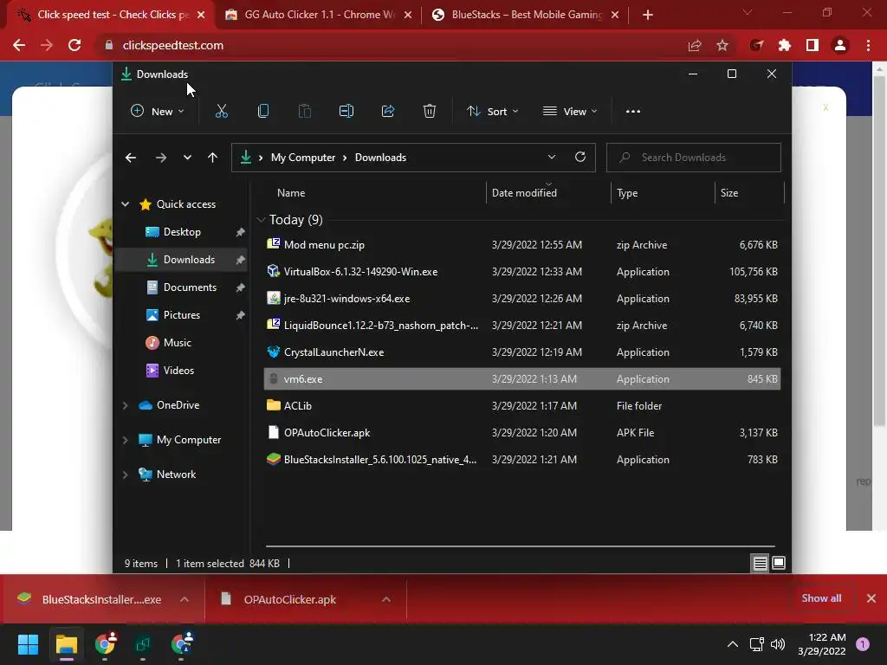Select Pictures in the navigation pane

tap(181, 315)
